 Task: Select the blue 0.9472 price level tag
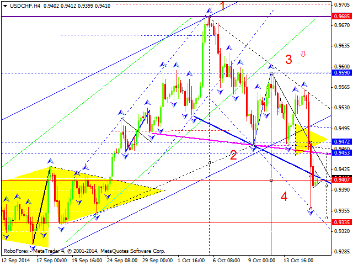[x=342, y=142]
